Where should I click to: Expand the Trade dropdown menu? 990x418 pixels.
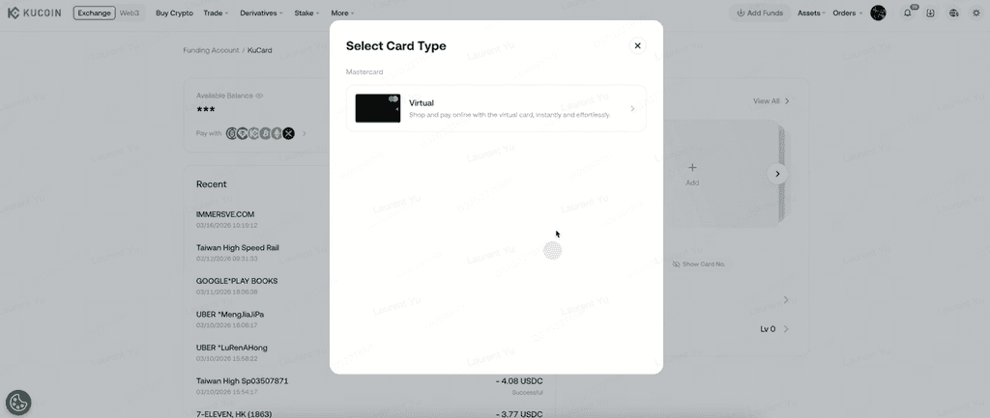tap(216, 13)
